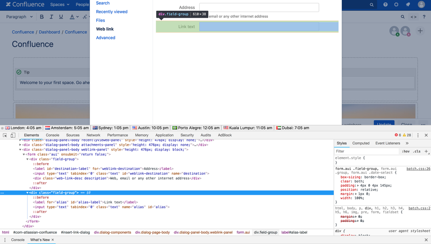Click the yellow warning count icon
This screenshot has height=244, width=431.
click(404, 135)
